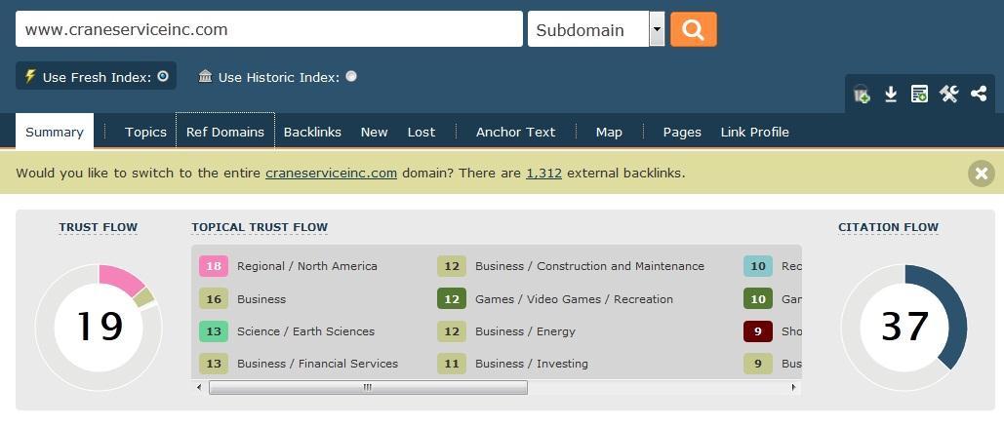Click the 12 swatch for Construction and Maintenance

[x=452, y=266]
